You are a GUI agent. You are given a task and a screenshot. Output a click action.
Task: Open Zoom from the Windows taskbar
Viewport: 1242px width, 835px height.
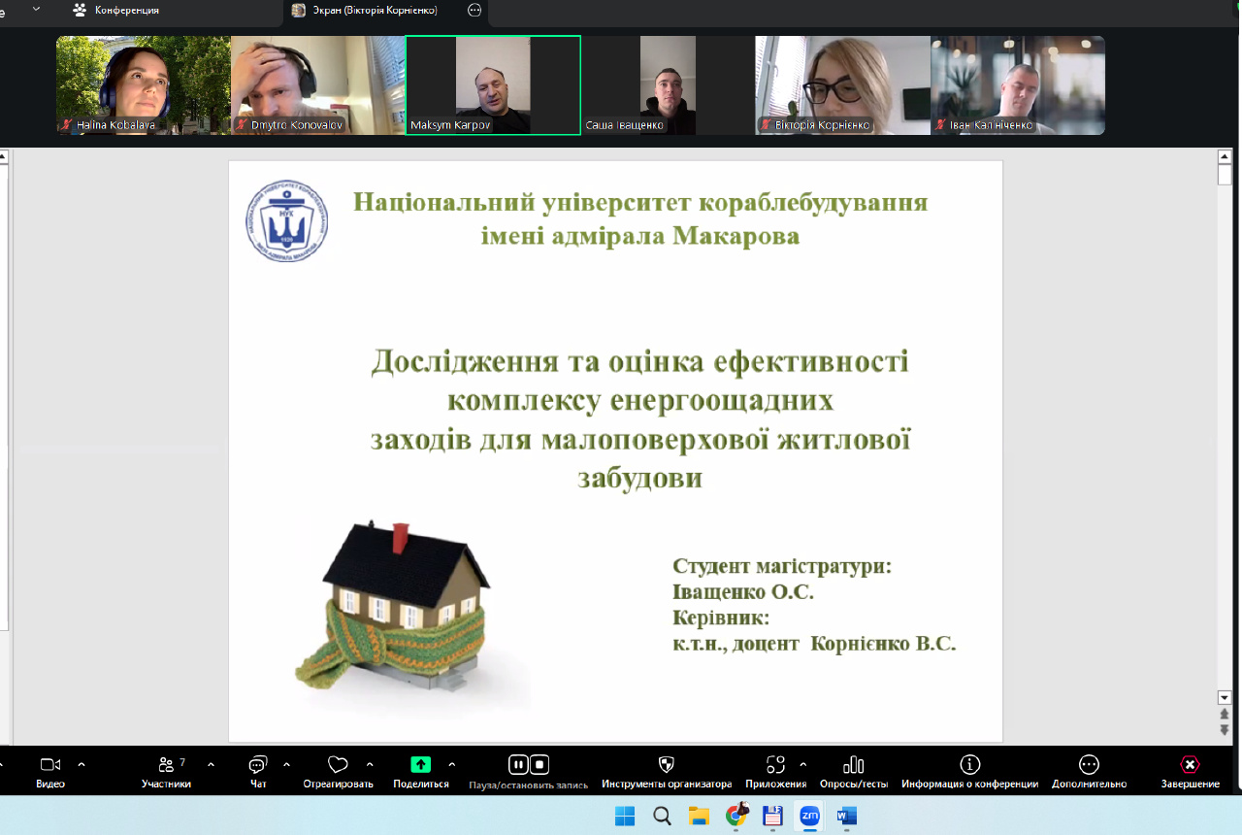pos(809,817)
